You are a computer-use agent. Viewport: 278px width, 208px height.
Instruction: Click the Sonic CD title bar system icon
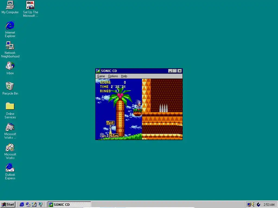(x=98, y=71)
